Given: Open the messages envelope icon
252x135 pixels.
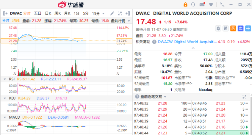Looking at the screenshot, I should (202, 4).
